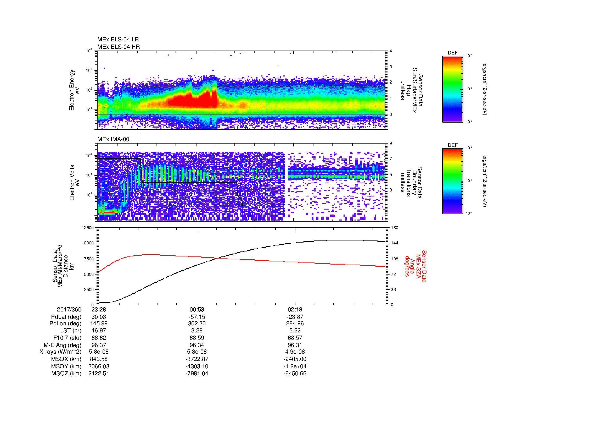Click the X-rays value '5.3e-08'
This screenshot has width=612, height=433.
coord(197,352)
